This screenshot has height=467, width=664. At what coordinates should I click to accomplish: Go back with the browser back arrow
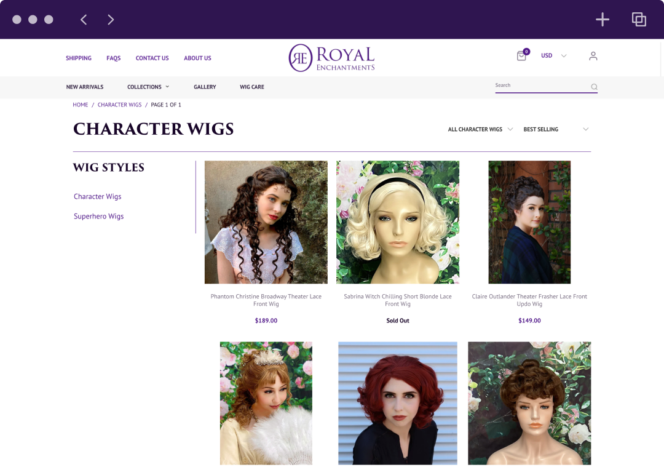[x=84, y=20]
